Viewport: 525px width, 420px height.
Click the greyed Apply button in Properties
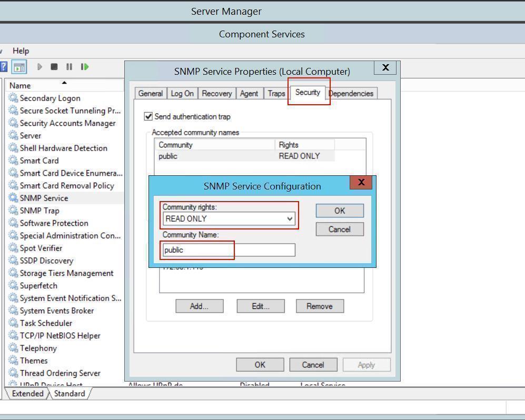(366, 365)
